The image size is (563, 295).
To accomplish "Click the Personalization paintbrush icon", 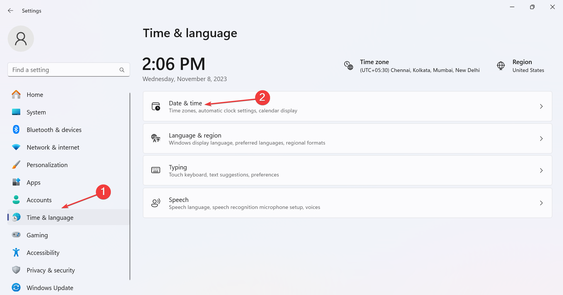I will [x=16, y=164].
